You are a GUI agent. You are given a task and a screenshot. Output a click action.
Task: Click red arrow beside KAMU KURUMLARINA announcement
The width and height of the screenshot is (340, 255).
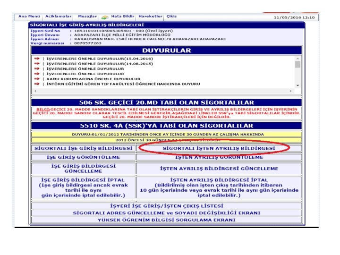[37, 79]
